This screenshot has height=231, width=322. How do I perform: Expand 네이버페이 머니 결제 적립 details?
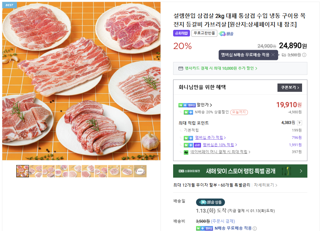click(219, 152)
